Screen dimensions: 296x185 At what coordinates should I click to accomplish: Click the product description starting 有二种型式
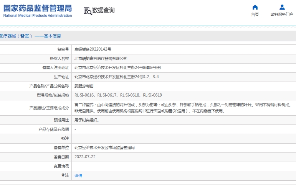183,108
